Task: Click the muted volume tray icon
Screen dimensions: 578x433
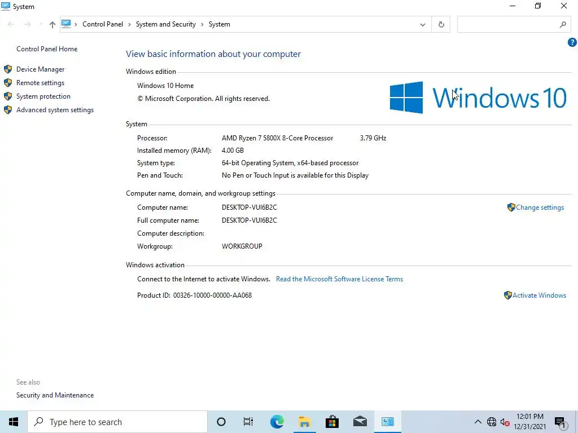Action: coord(505,422)
